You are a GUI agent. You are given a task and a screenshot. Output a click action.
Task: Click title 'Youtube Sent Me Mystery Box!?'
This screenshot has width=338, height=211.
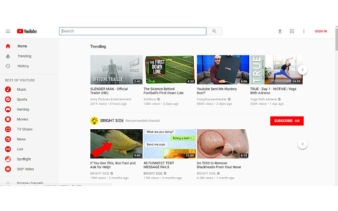[217, 91]
